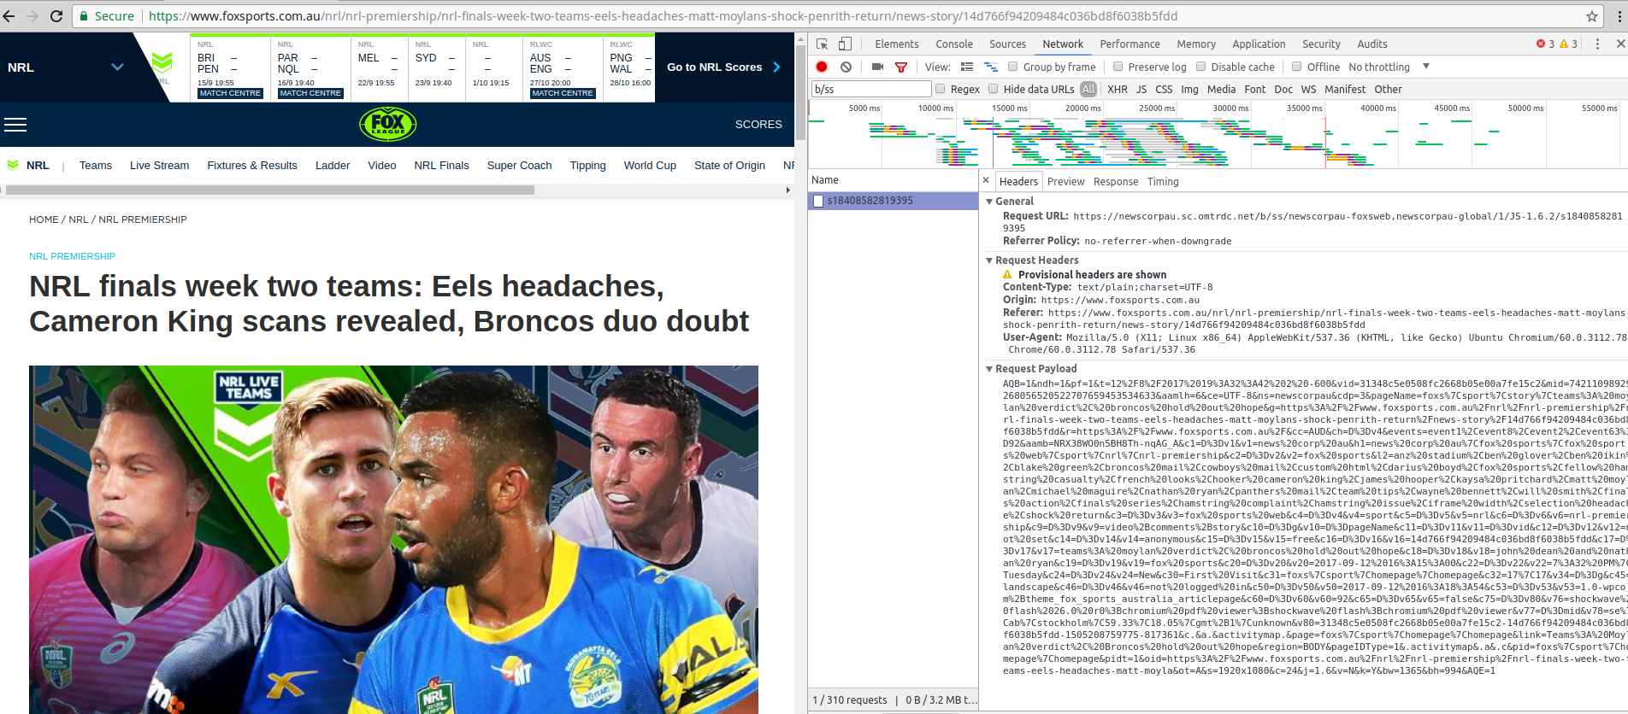This screenshot has height=714, width=1628.
Task: Check the Offline checkbox
Action: pos(1296,67)
